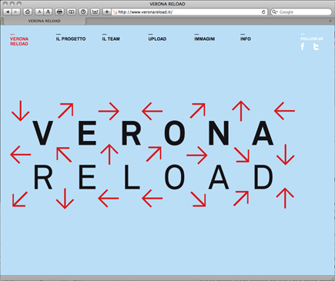The image size is (335, 281).
Task: Open the Facebook follow icon
Action: tap(303, 47)
